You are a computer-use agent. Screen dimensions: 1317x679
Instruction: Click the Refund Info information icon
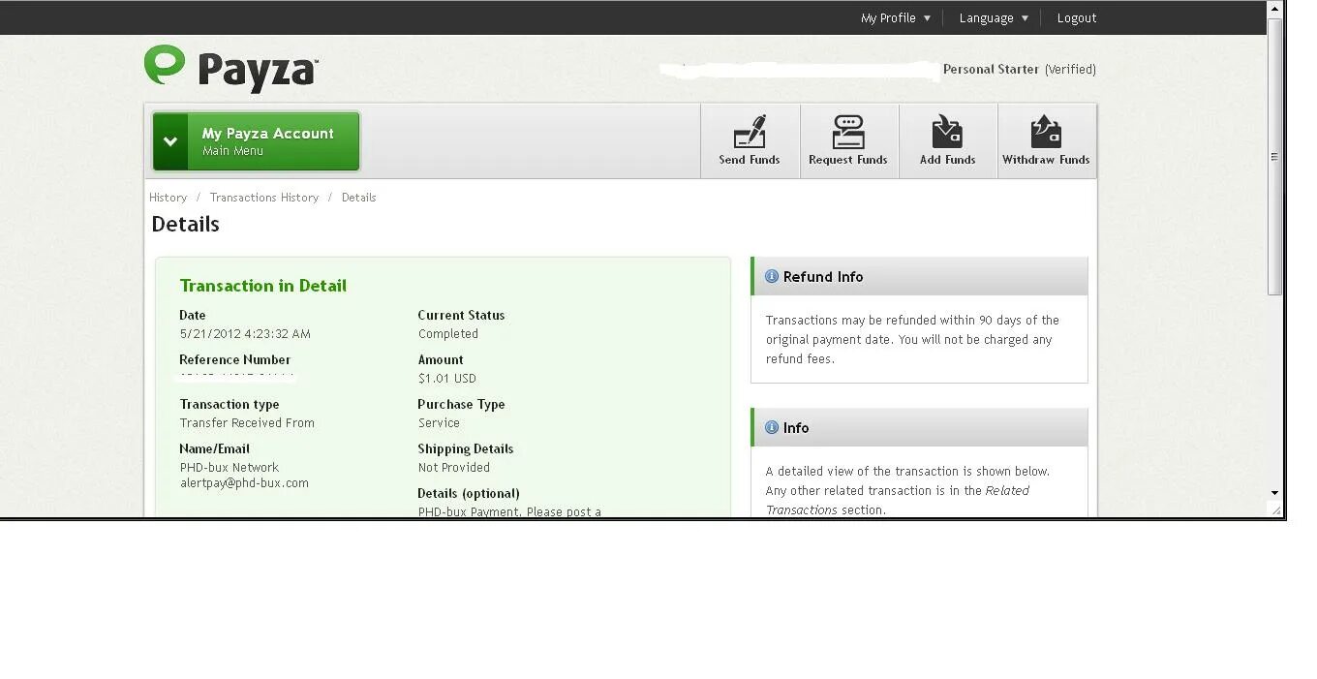tap(772, 276)
